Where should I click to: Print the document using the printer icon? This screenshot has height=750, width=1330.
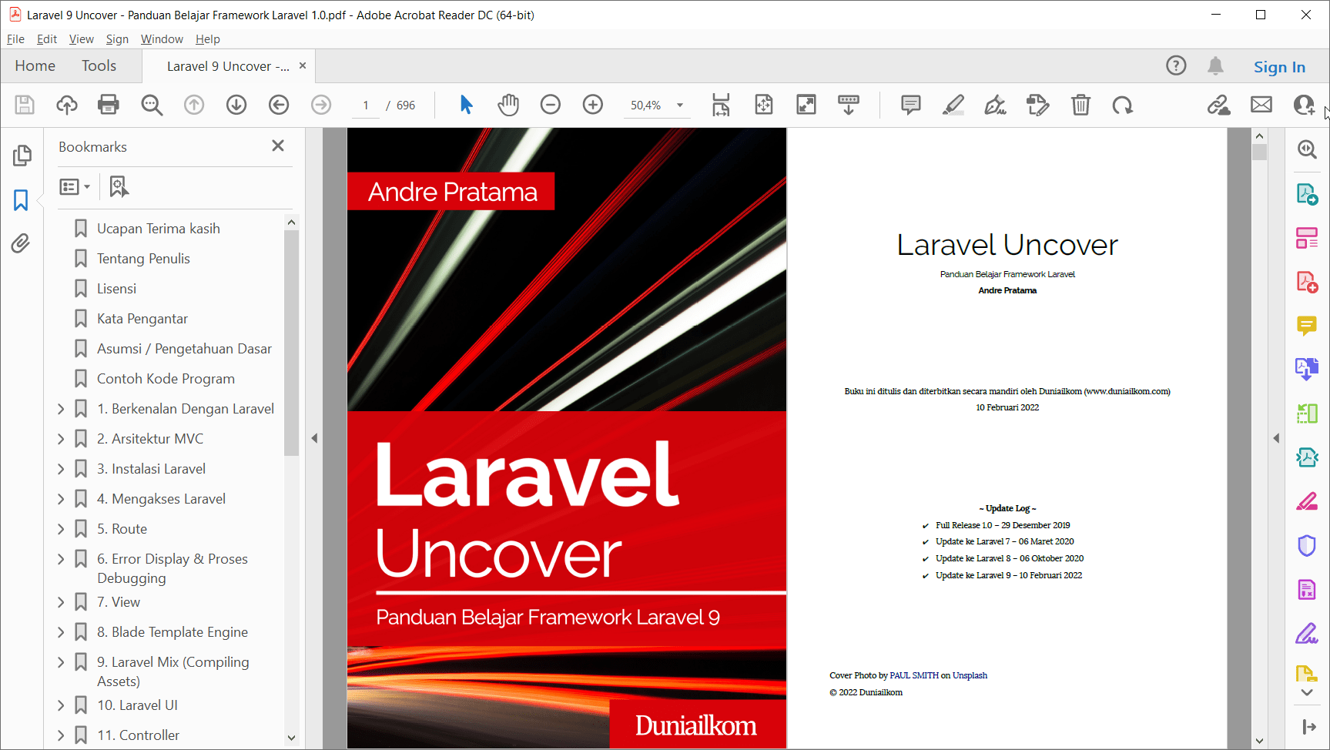[x=109, y=105]
